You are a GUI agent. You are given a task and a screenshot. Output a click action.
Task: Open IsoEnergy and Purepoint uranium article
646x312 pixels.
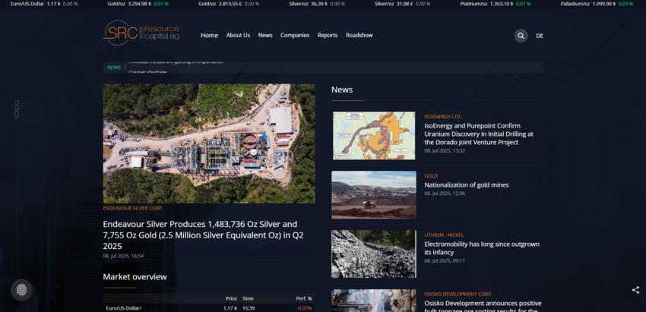tap(479, 134)
